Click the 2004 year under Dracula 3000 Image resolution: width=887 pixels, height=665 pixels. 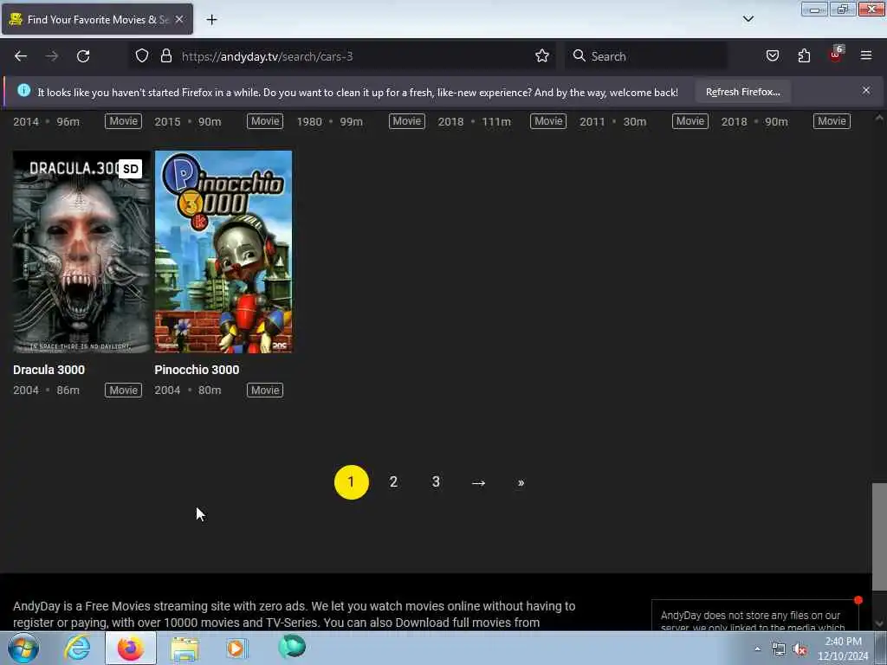tap(26, 391)
